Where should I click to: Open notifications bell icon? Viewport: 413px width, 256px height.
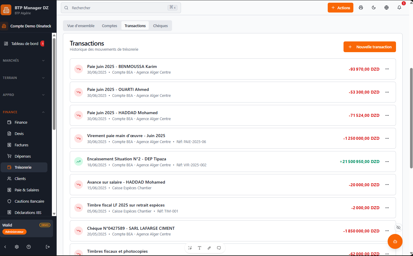[399, 8]
